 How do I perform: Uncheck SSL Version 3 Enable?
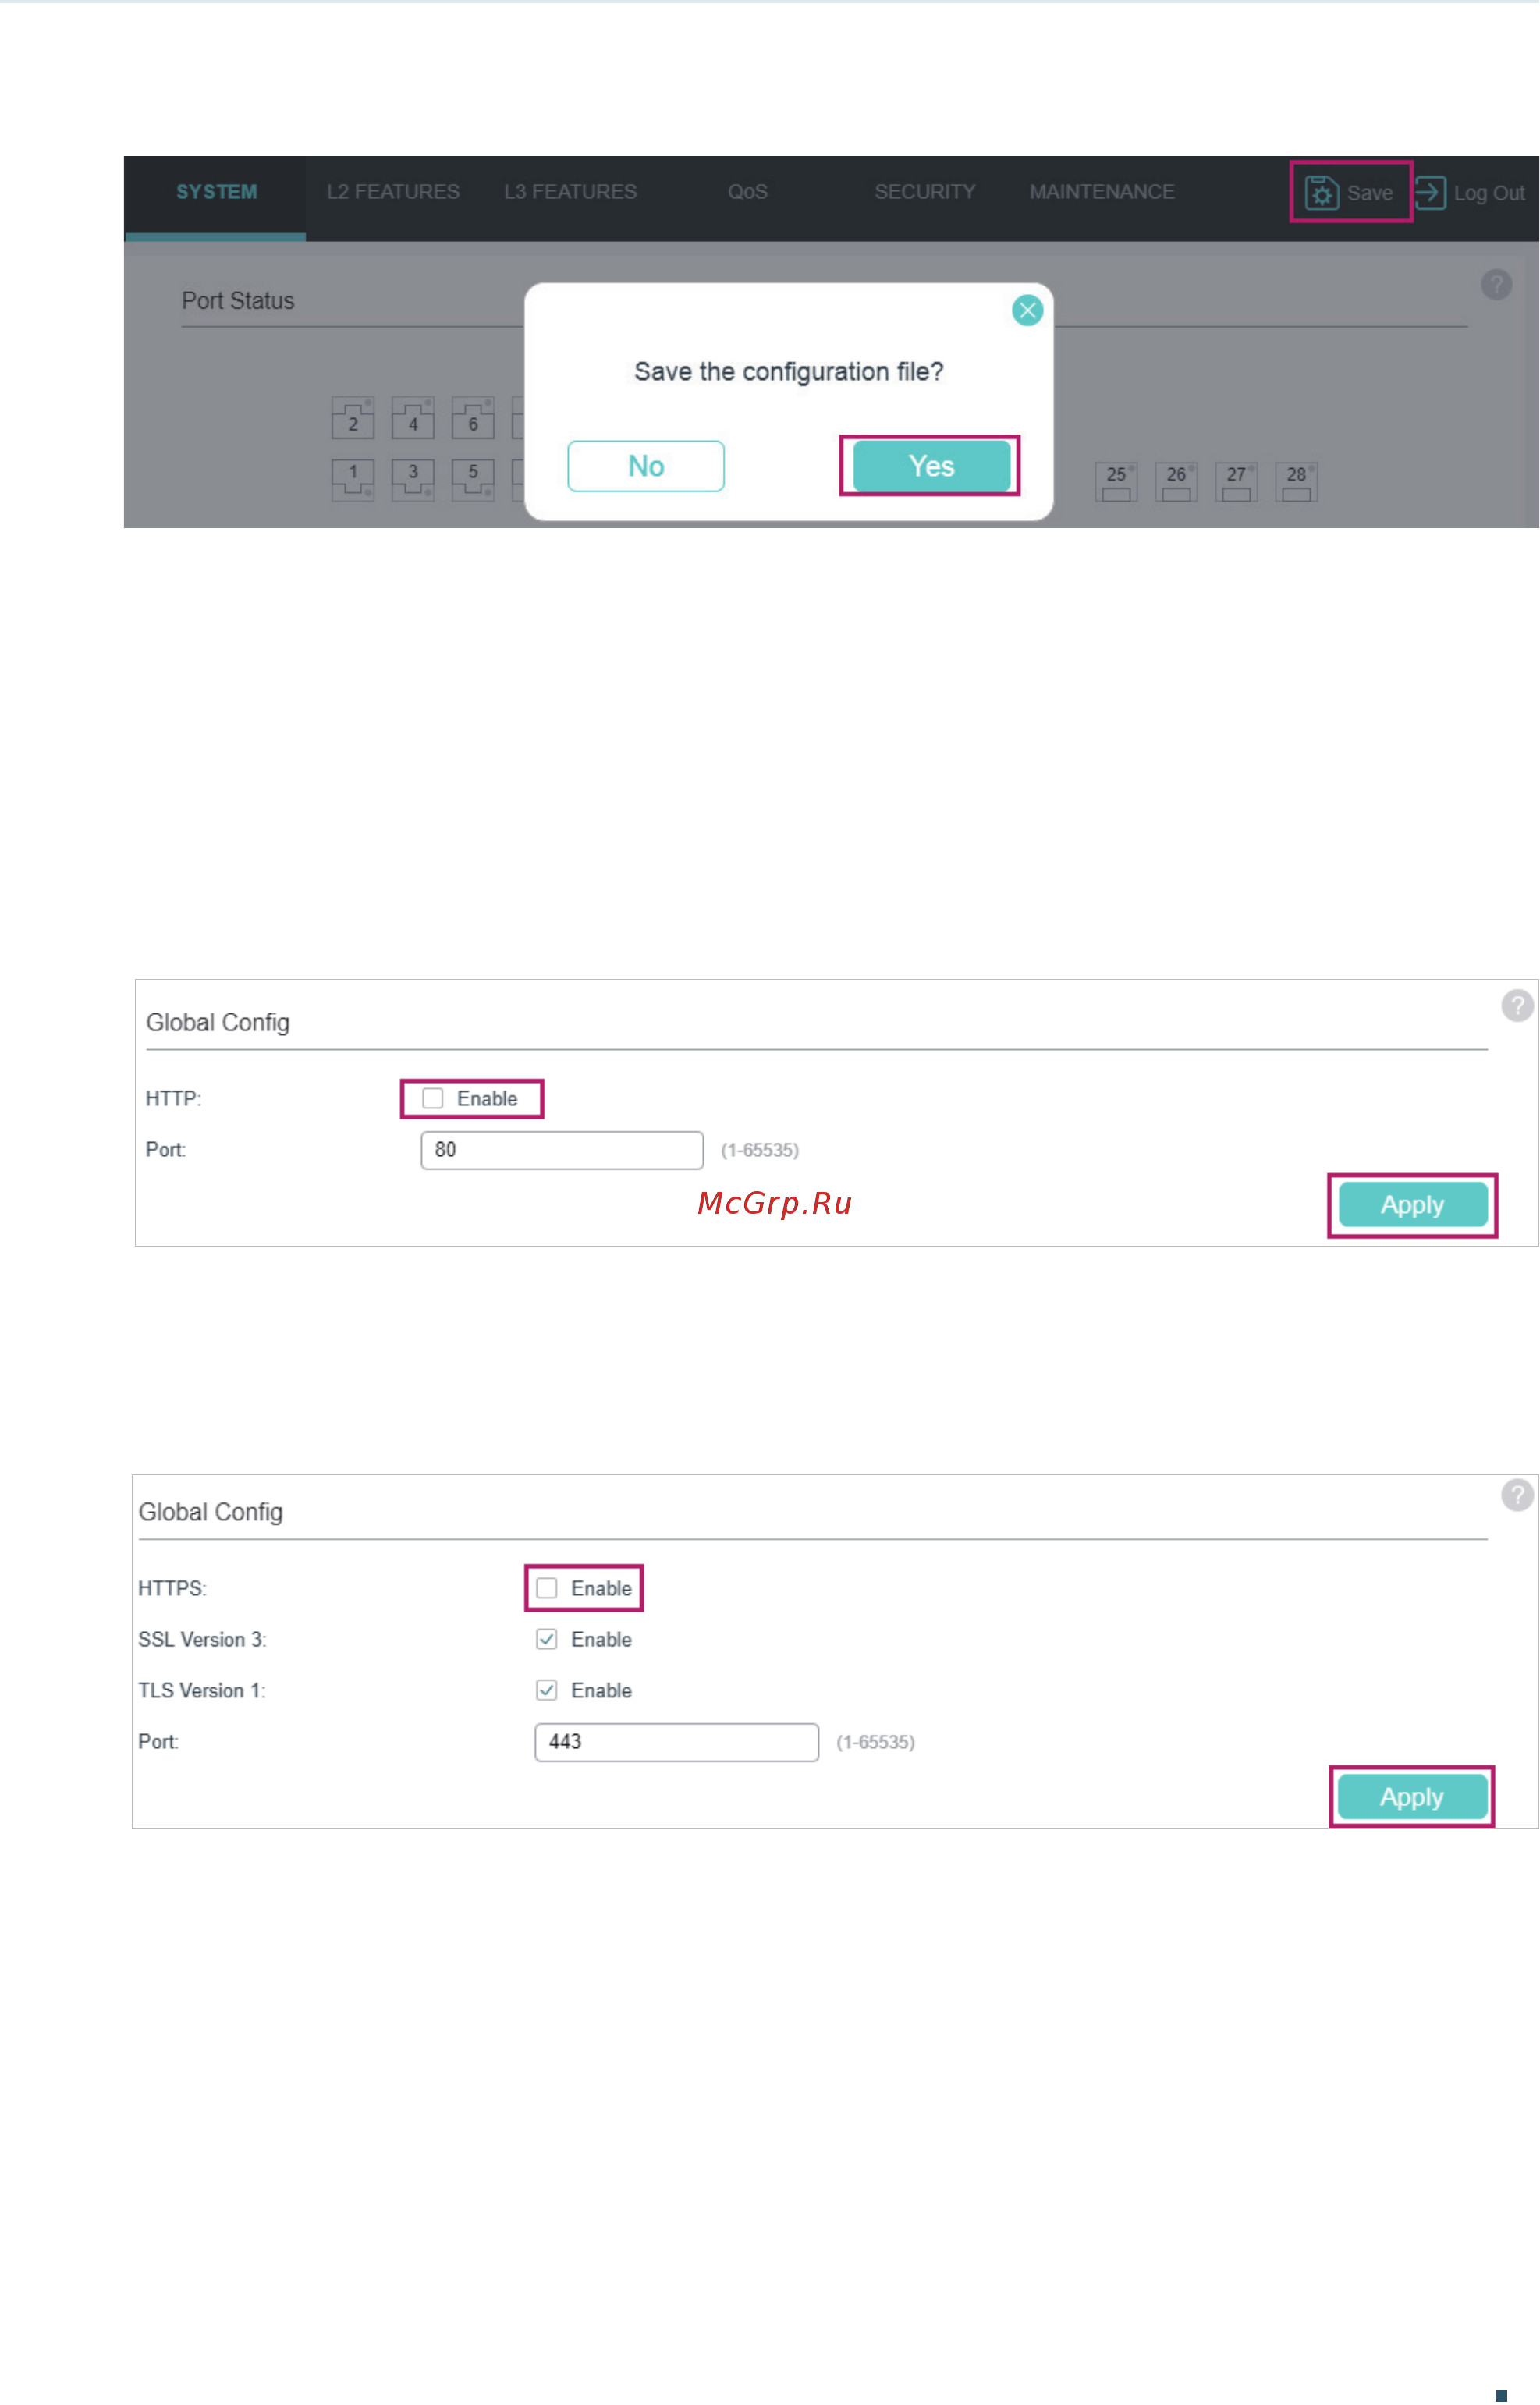coord(546,1639)
